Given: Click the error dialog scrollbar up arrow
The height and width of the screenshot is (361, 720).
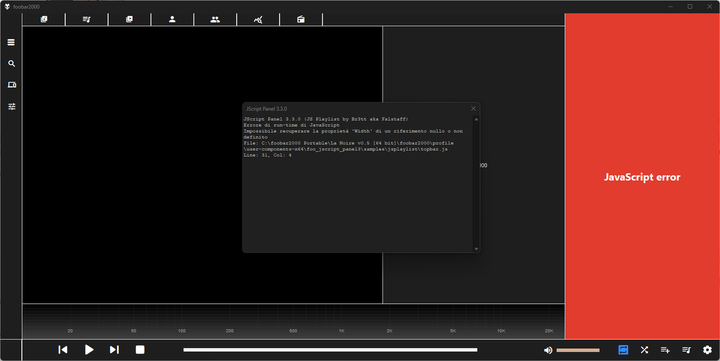Looking at the screenshot, I should tap(476, 119).
